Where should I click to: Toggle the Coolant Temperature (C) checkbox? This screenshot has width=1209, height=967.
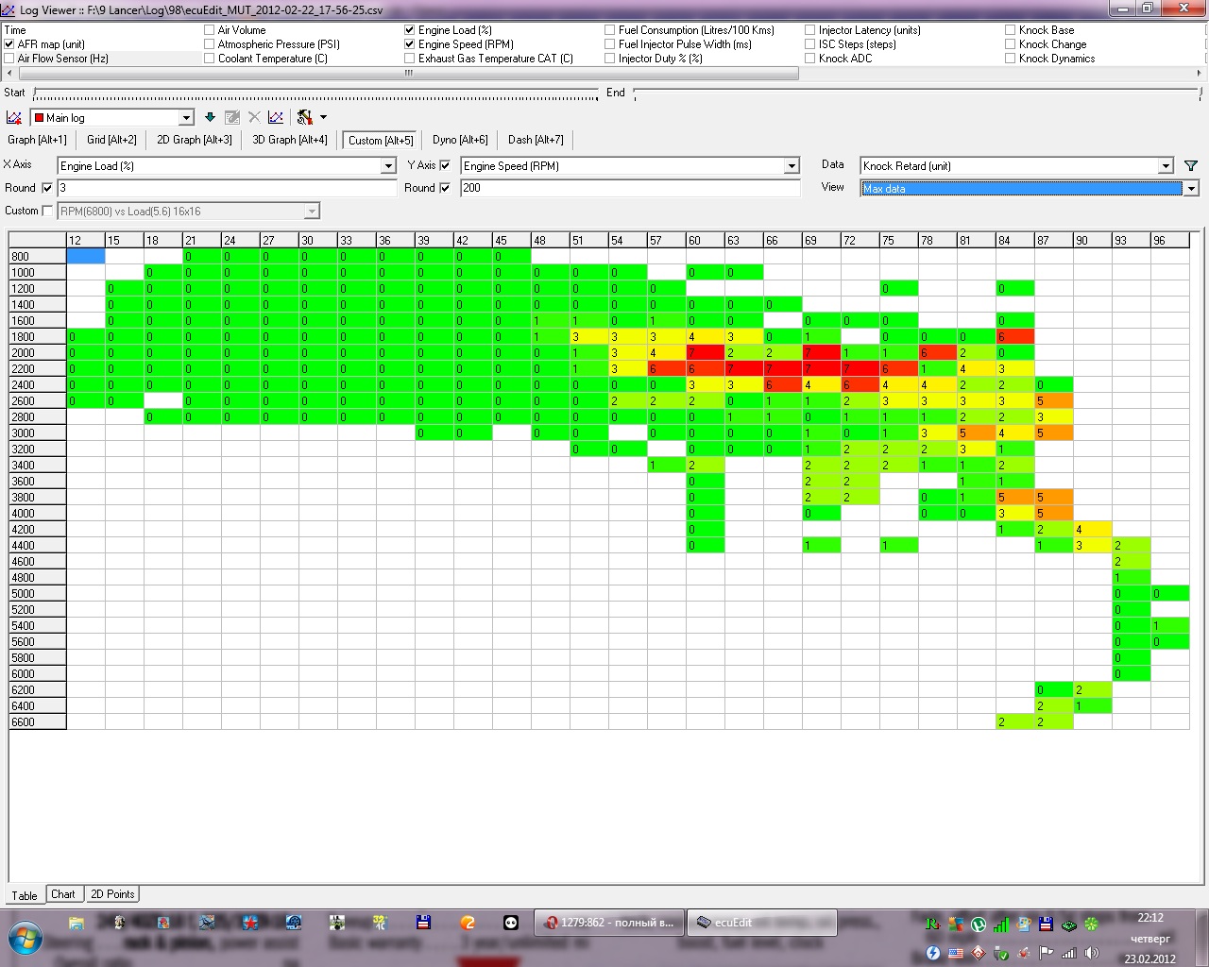tap(210, 59)
